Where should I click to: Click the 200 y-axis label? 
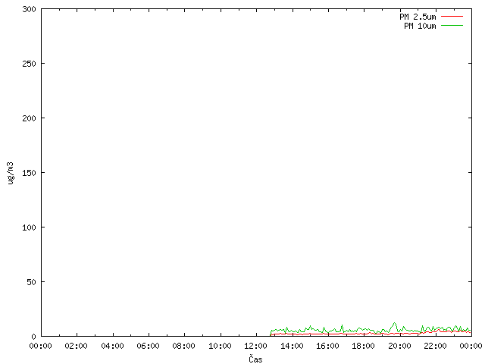(29, 118)
